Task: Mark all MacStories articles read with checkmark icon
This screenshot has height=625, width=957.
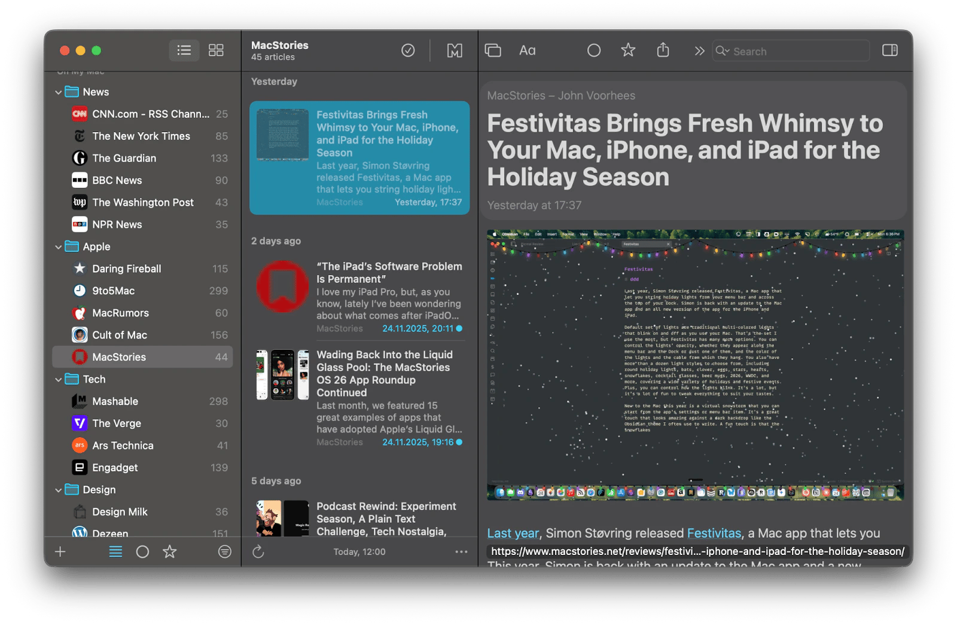Action: tap(409, 50)
